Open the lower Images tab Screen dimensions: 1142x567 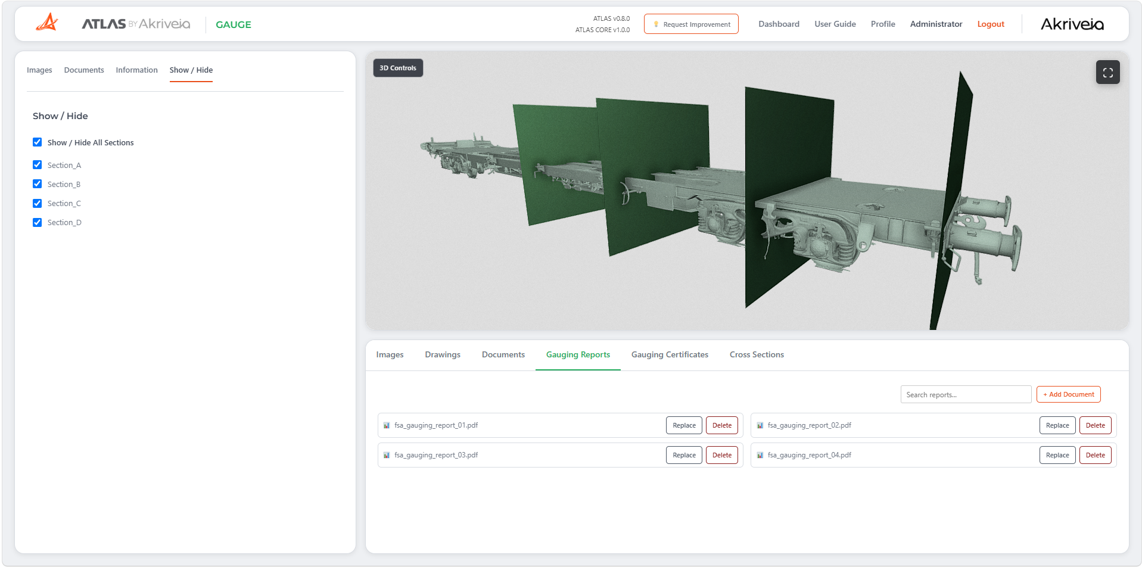pyautogui.click(x=390, y=354)
